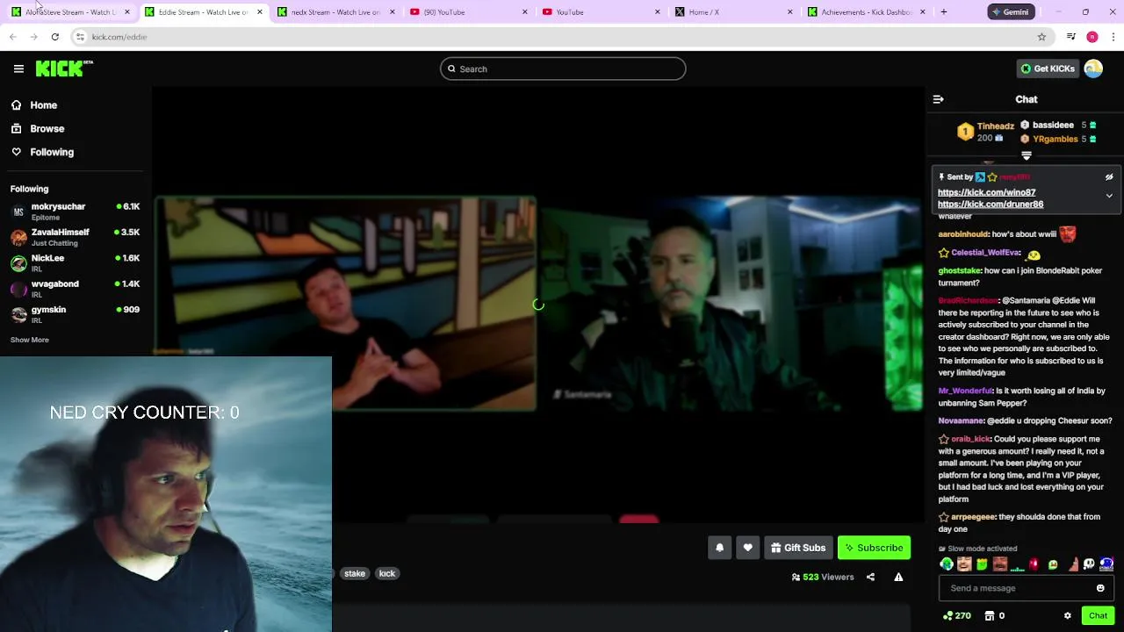The height and width of the screenshot is (632, 1124).
Task: Open the hamburger sidebar menu
Action: click(18, 68)
